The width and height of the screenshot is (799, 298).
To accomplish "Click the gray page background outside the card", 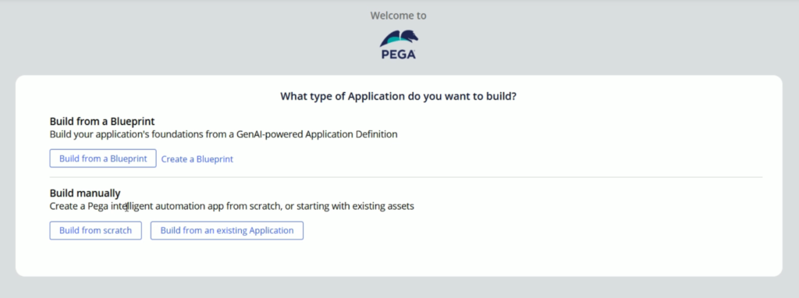I will tap(153, 36).
